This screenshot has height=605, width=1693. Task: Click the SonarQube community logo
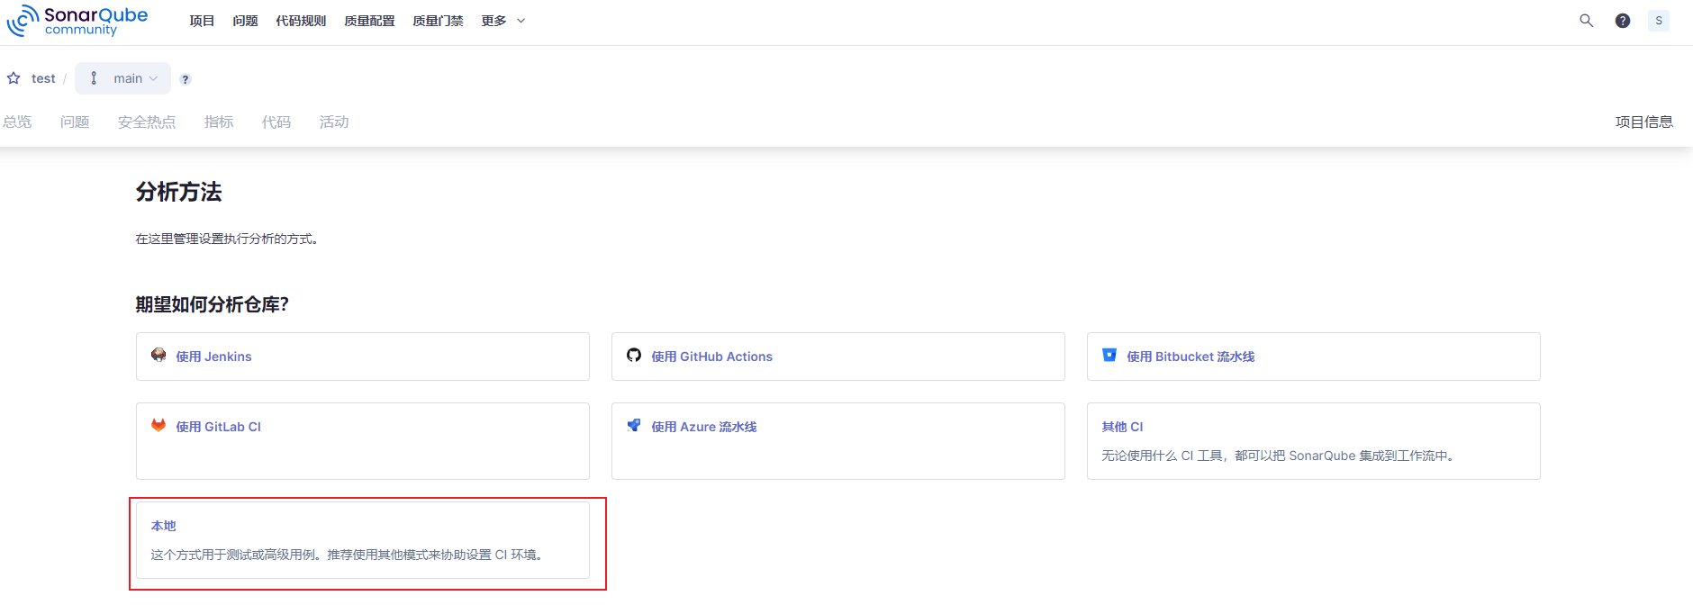point(77,21)
